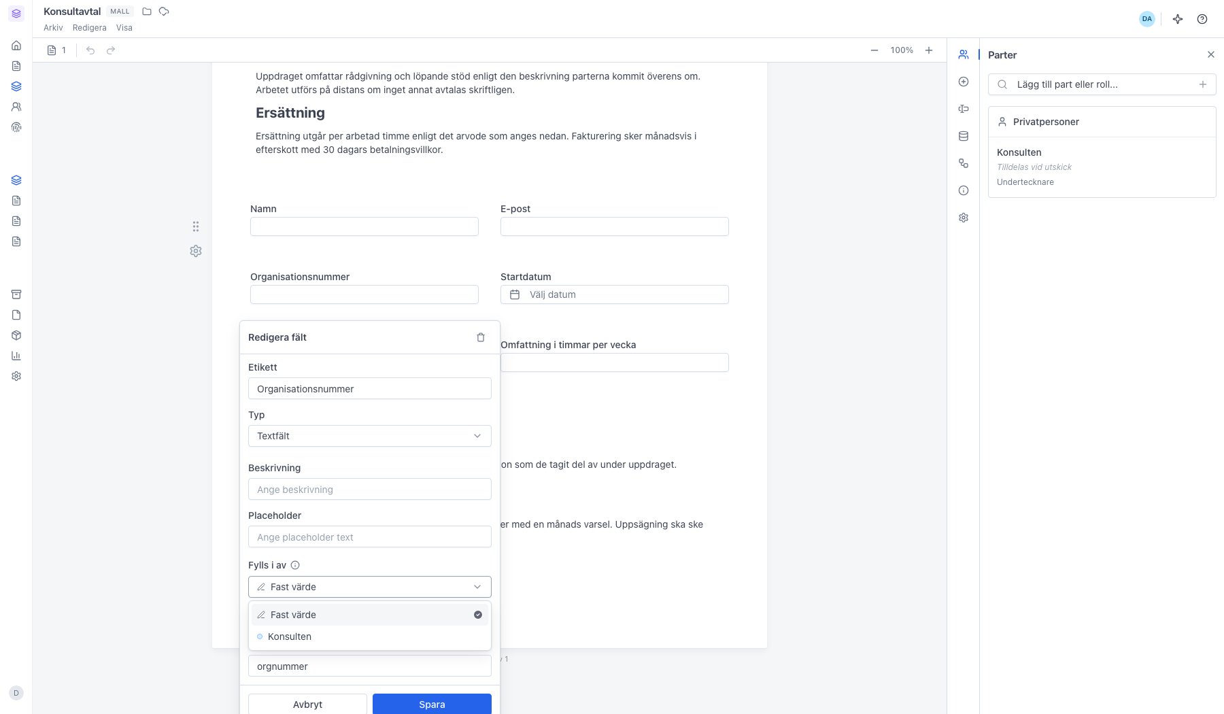Zoom in with the plus icon
Viewport: 1224px width, 714px height.
(x=929, y=50)
